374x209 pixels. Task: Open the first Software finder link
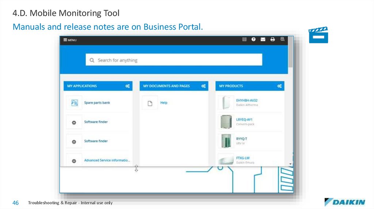[96, 122]
